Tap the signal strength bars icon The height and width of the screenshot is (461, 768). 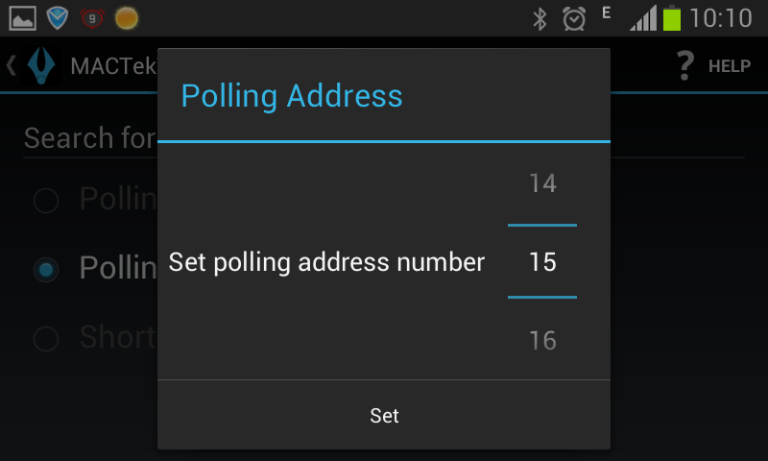[x=643, y=18]
